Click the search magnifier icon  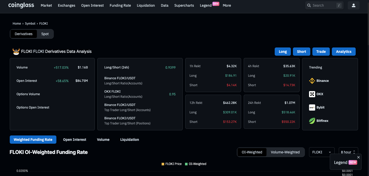(309, 5)
